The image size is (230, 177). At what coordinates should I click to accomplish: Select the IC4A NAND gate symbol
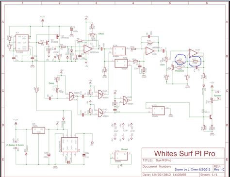click(x=100, y=95)
